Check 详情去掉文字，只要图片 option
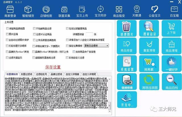Screen dimensions: 182x117 point(34,46)
